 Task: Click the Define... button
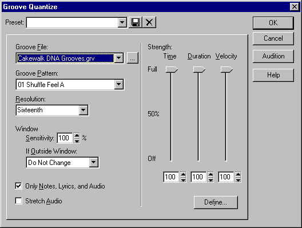(x=216, y=202)
